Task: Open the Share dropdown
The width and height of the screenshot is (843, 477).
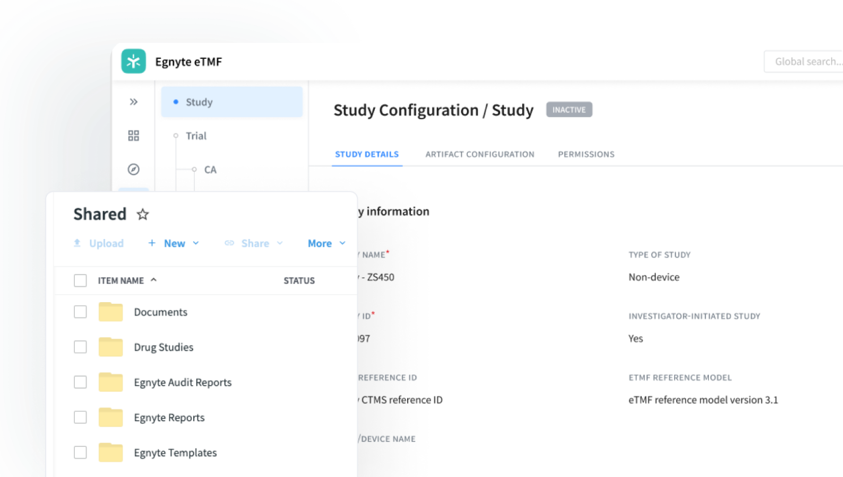Action: point(254,243)
